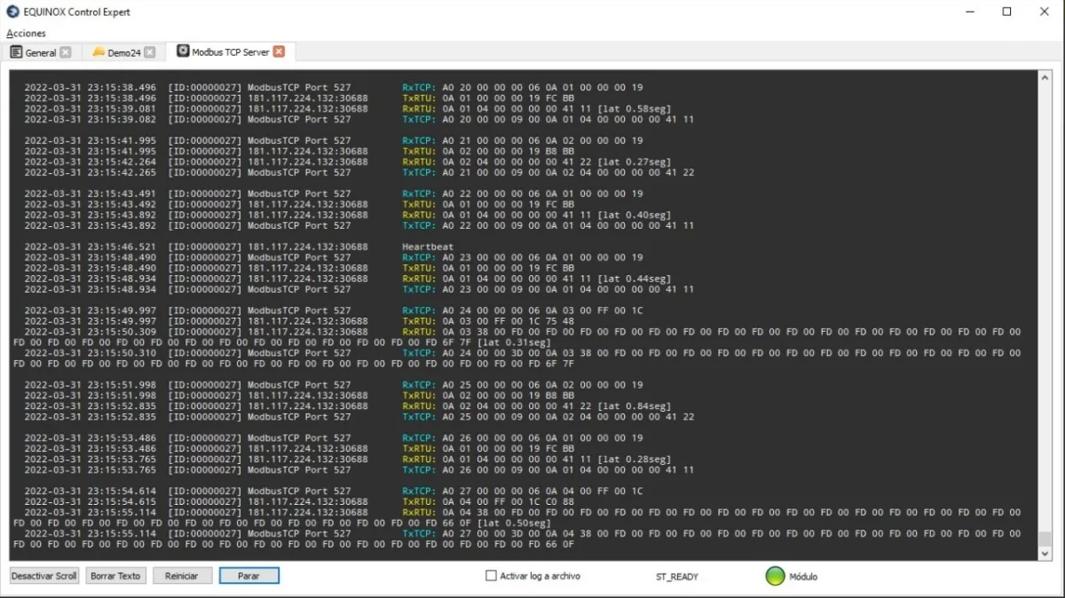Screen dimensions: 1065x598
Task: Maximize the EQUINOX Control Expert window
Action: point(1006,12)
